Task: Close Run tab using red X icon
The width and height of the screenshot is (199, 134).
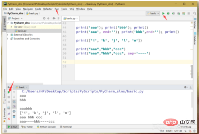Action: tap(9, 119)
